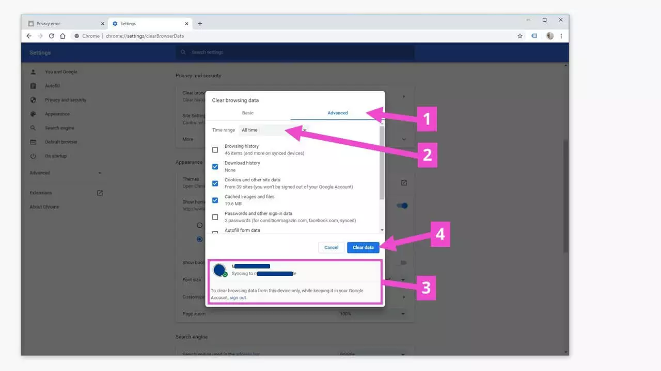This screenshot has height=371, width=661.
Task: Check the Browsing history checkbox
Action: (x=215, y=150)
